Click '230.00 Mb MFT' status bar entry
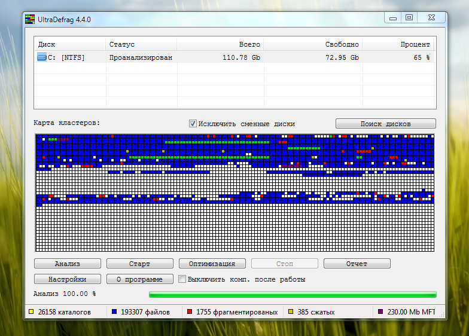The image size is (469, 336). click(412, 312)
